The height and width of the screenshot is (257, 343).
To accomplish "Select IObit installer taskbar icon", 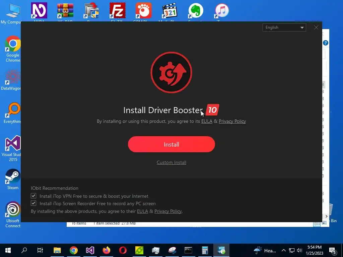I will (221, 250).
